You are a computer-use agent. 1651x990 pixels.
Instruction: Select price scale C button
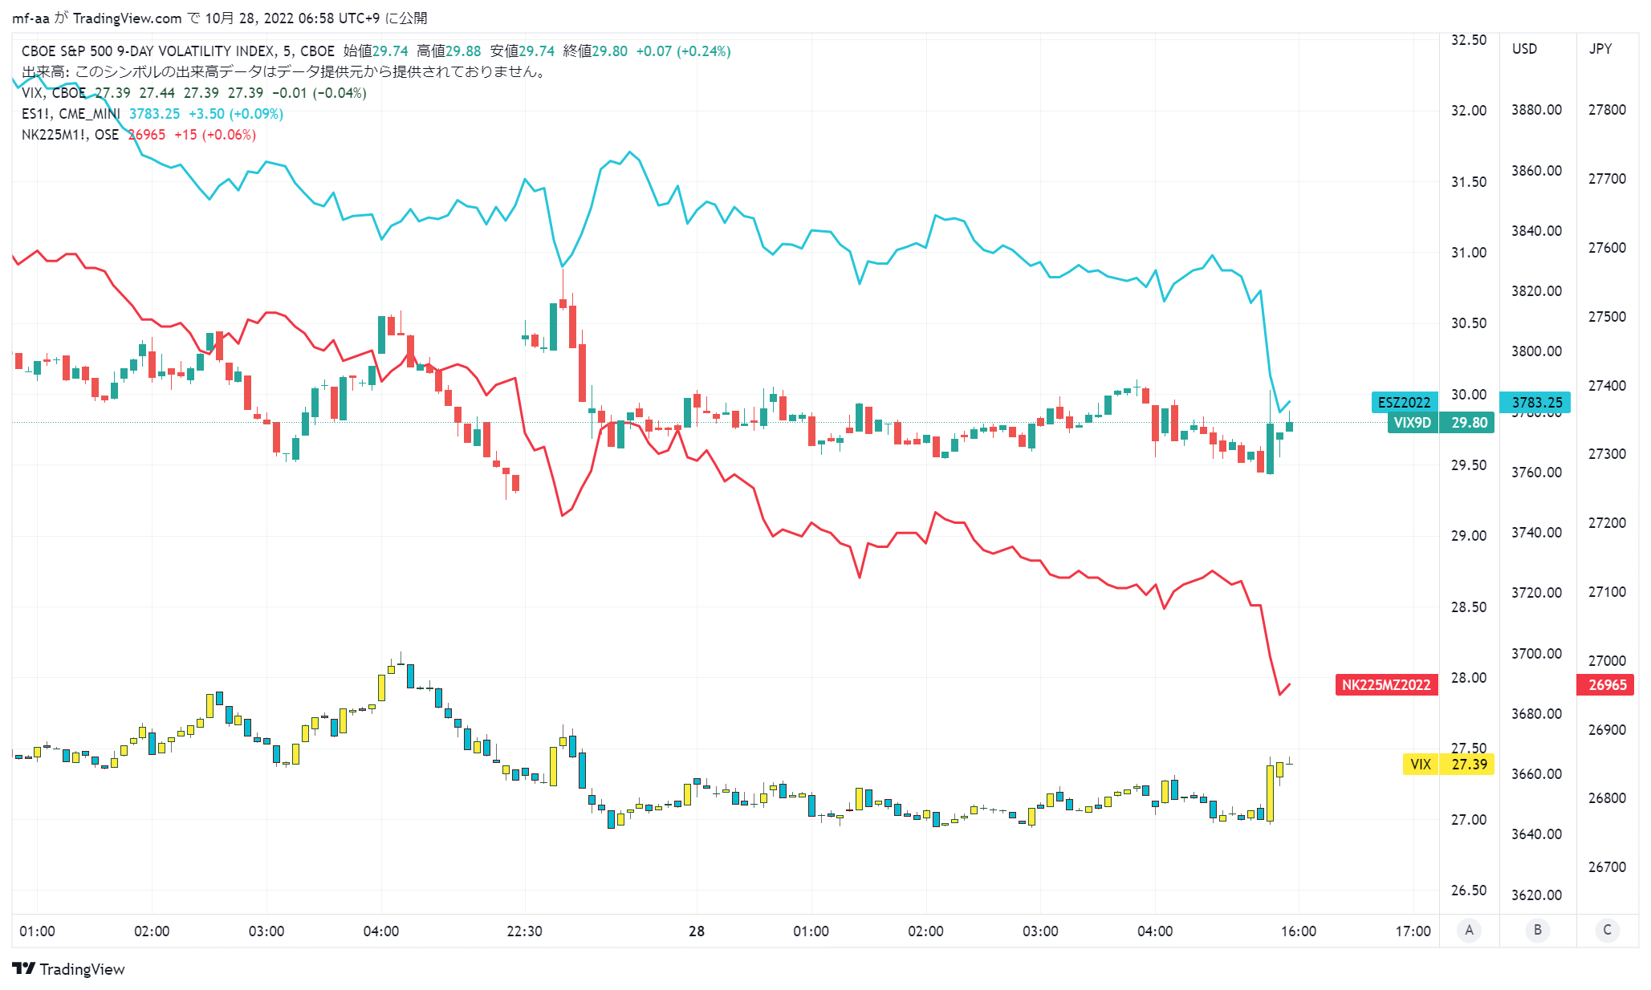point(1607,930)
